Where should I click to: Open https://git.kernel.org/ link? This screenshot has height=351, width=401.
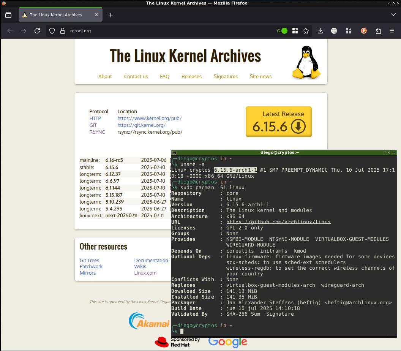(x=141, y=125)
